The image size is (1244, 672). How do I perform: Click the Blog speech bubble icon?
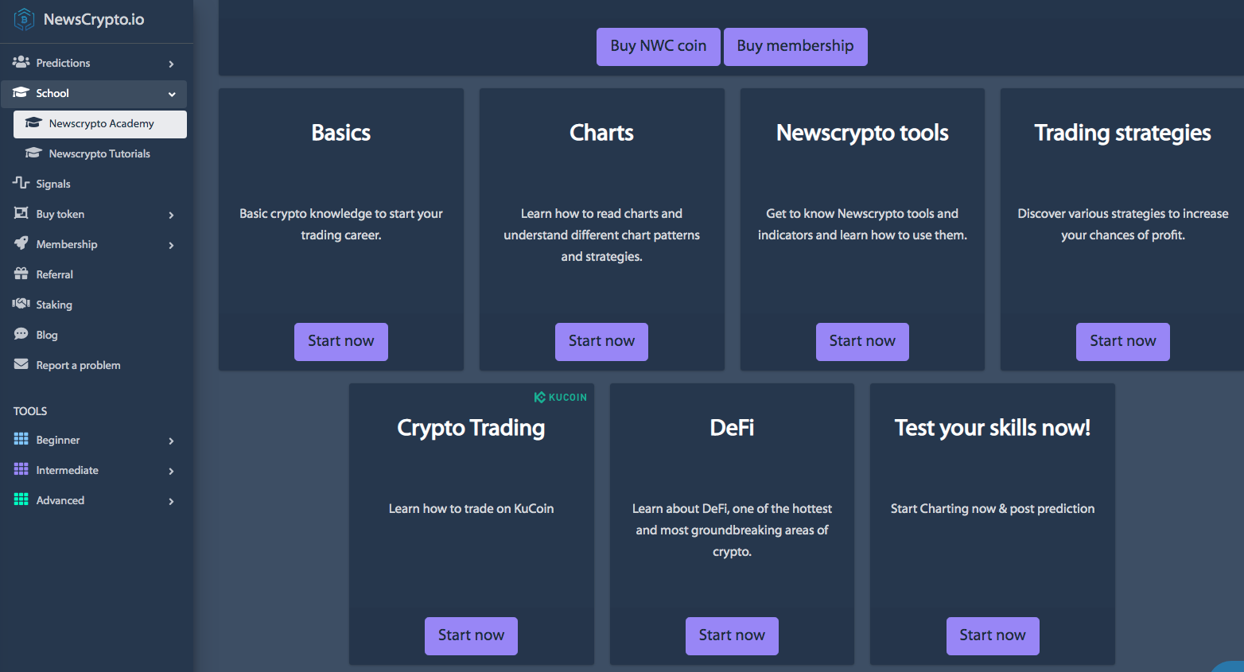(21, 334)
